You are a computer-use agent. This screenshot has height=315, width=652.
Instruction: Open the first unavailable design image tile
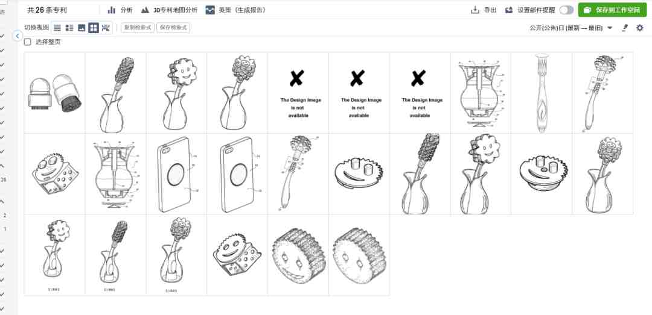298,93
